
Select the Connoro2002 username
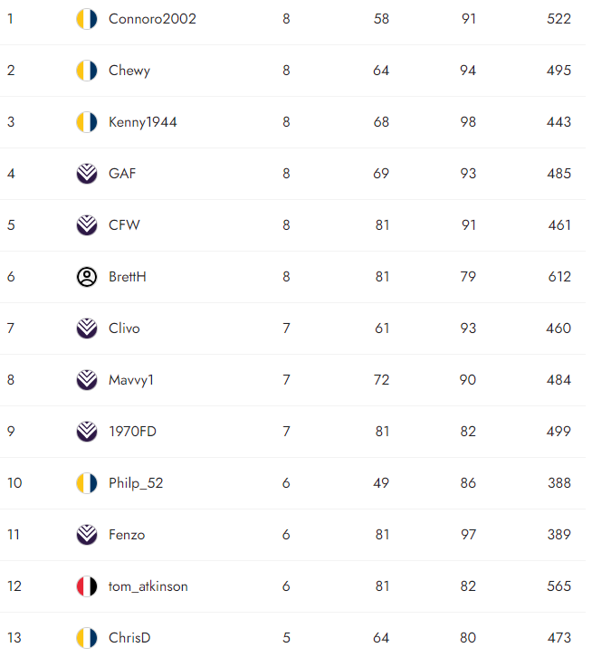click(152, 19)
